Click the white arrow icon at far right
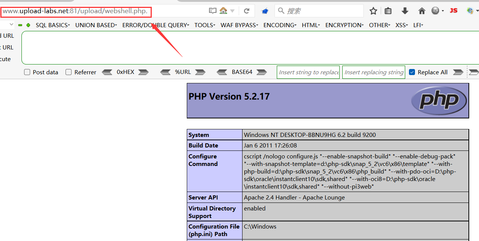Image resolution: width=479 pixels, height=241 pixels. [474, 72]
